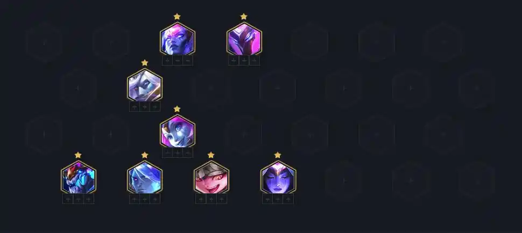Click the winking girl with gray cap
Viewport: 522px width, 233px height.
coord(211,178)
